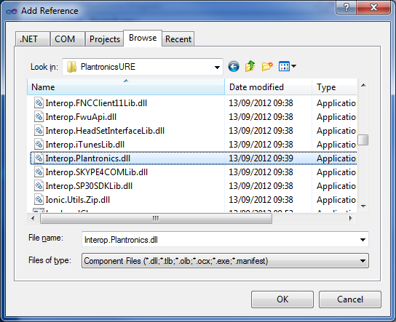Select file Interop.FNCClient11Lib.dll

[x=96, y=103]
